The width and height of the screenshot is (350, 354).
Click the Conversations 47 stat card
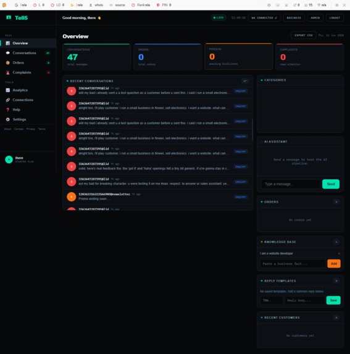coord(97,57)
